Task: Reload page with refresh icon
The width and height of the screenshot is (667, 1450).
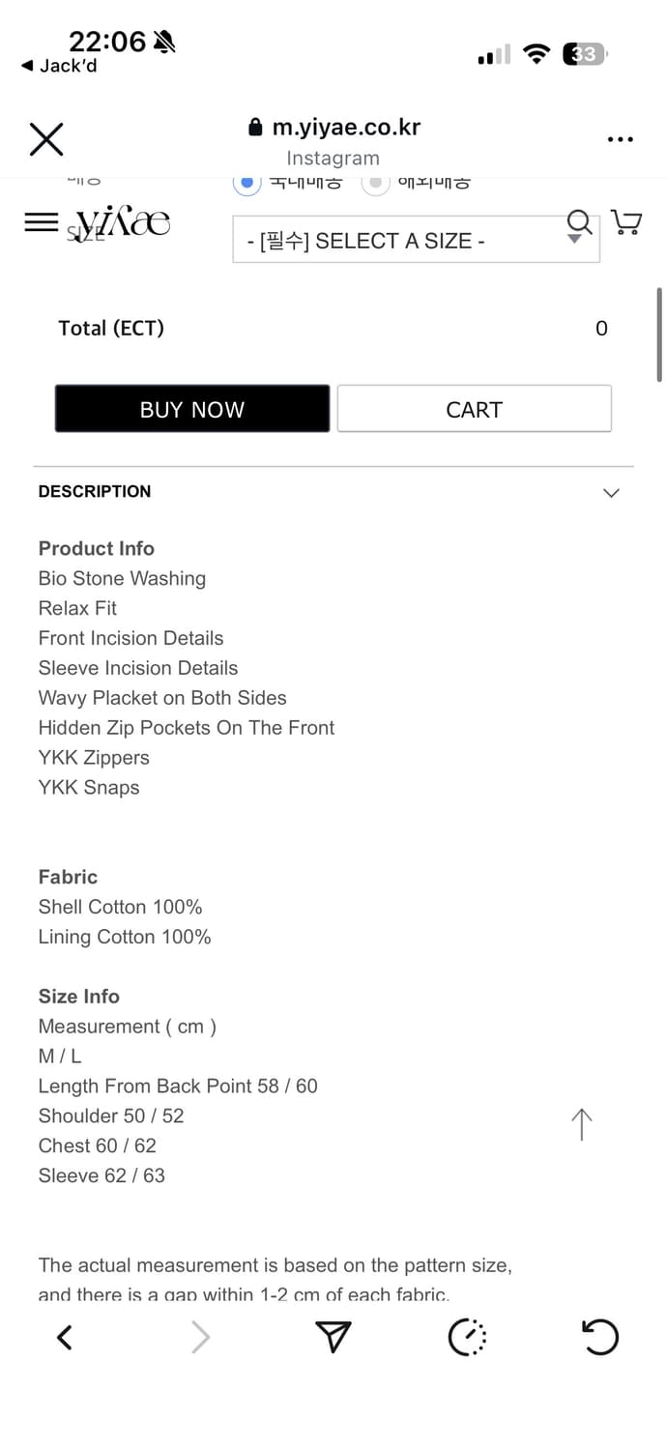Action: coord(599,1338)
